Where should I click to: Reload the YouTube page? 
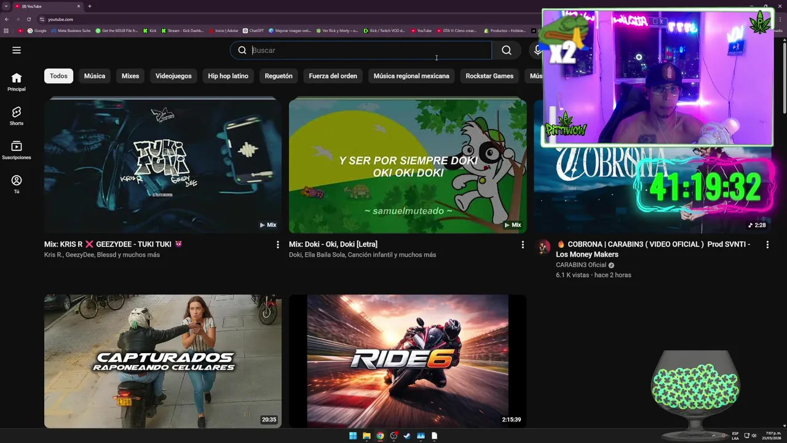click(28, 19)
